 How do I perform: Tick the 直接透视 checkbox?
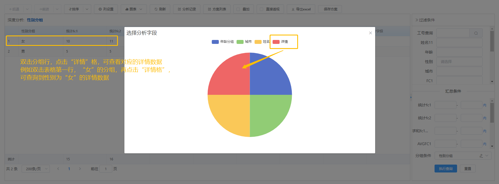tap(261, 9)
